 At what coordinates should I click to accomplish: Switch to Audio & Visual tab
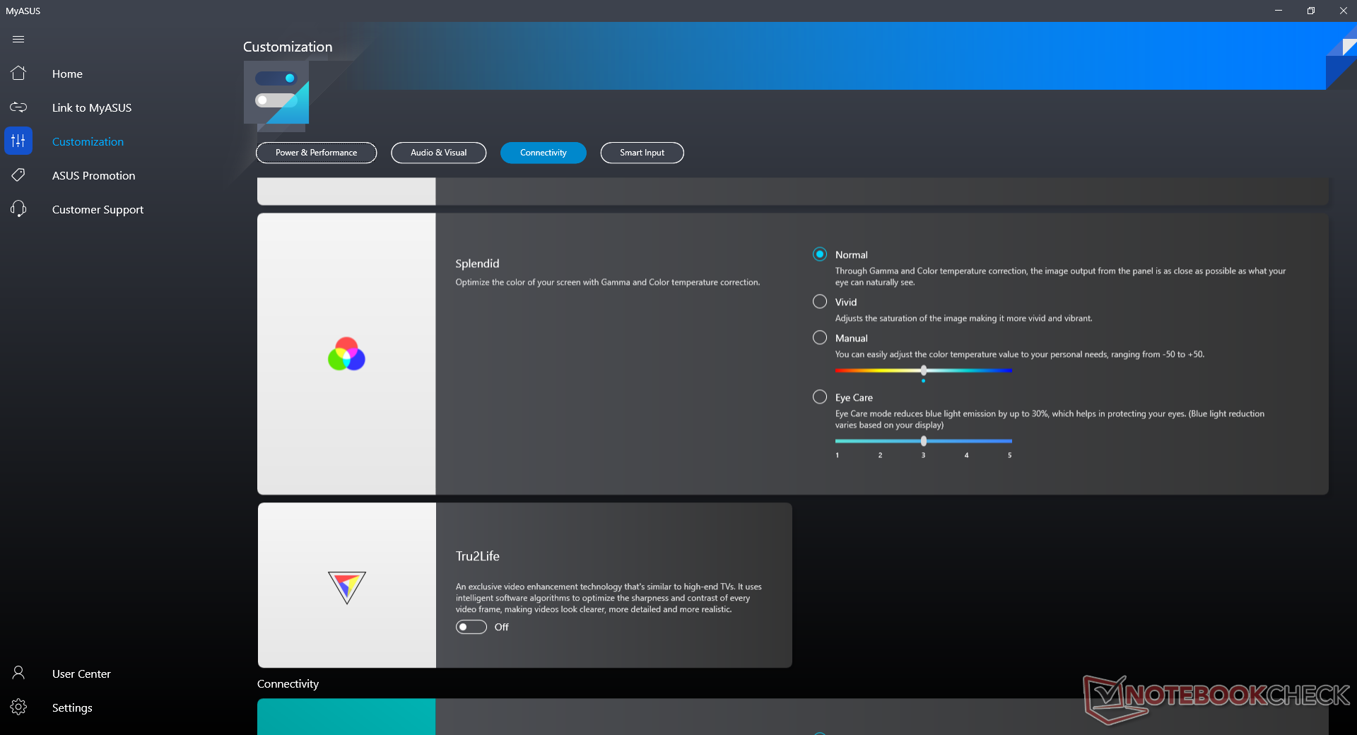(438, 153)
